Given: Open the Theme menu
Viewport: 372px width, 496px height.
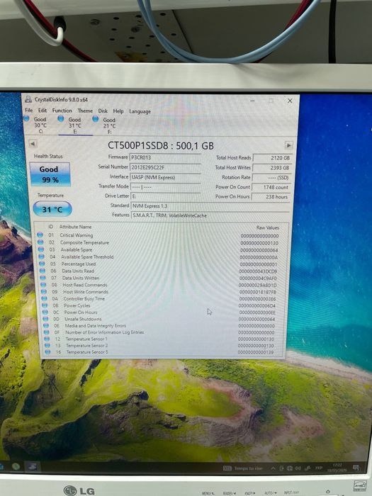Looking at the screenshot, I should pos(85,111).
